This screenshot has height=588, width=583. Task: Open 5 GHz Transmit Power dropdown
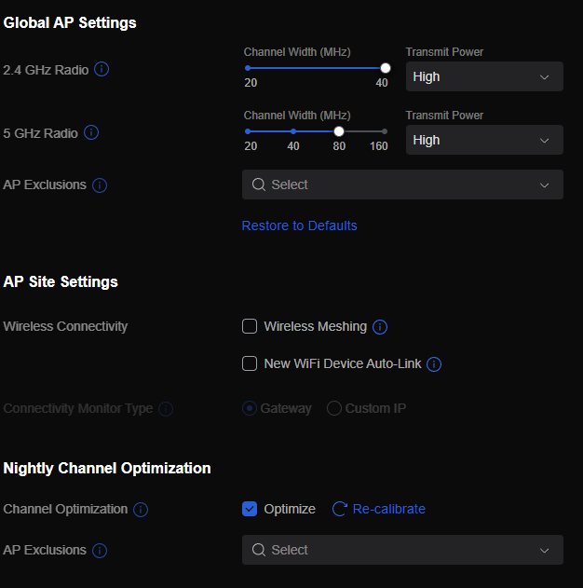click(x=484, y=140)
